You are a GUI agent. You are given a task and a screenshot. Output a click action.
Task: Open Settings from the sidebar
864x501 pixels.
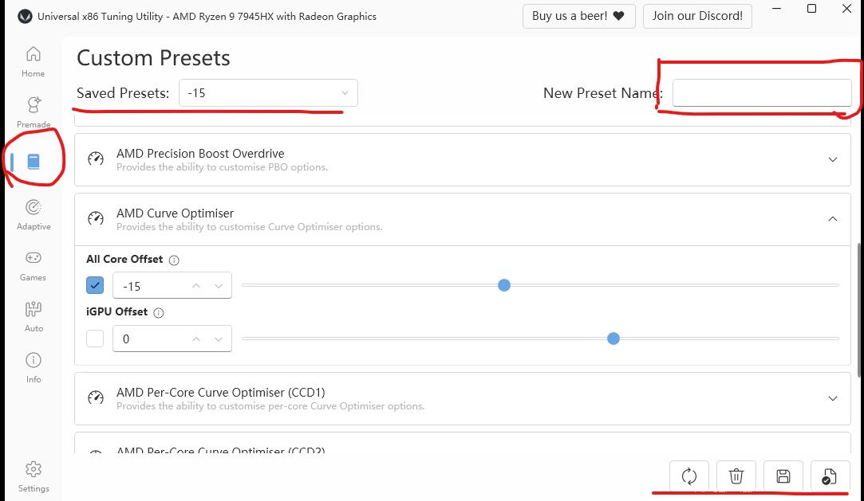point(33,477)
